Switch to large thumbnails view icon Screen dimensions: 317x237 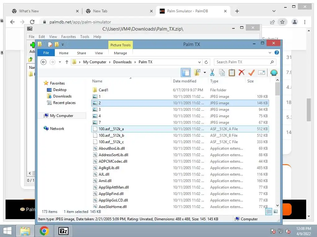(275, 212)
